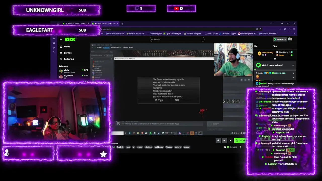322x181 pixels.
Task: Open the browser sidebar bookmarks star icon
Action: (54, 52)
